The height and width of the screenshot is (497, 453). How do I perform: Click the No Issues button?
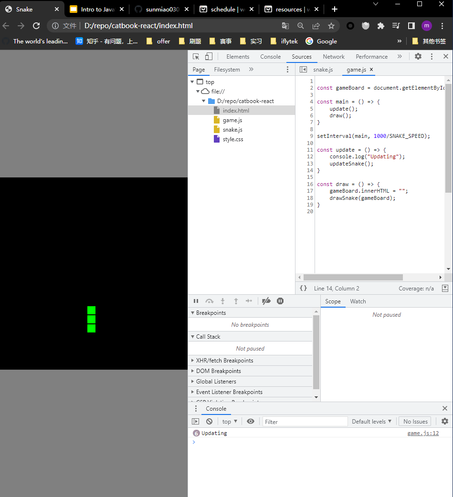(x=415, y=422)
